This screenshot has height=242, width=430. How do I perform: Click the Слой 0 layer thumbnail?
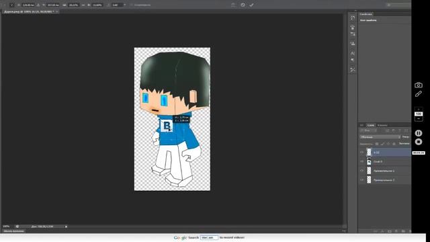[x=369, y=161]
